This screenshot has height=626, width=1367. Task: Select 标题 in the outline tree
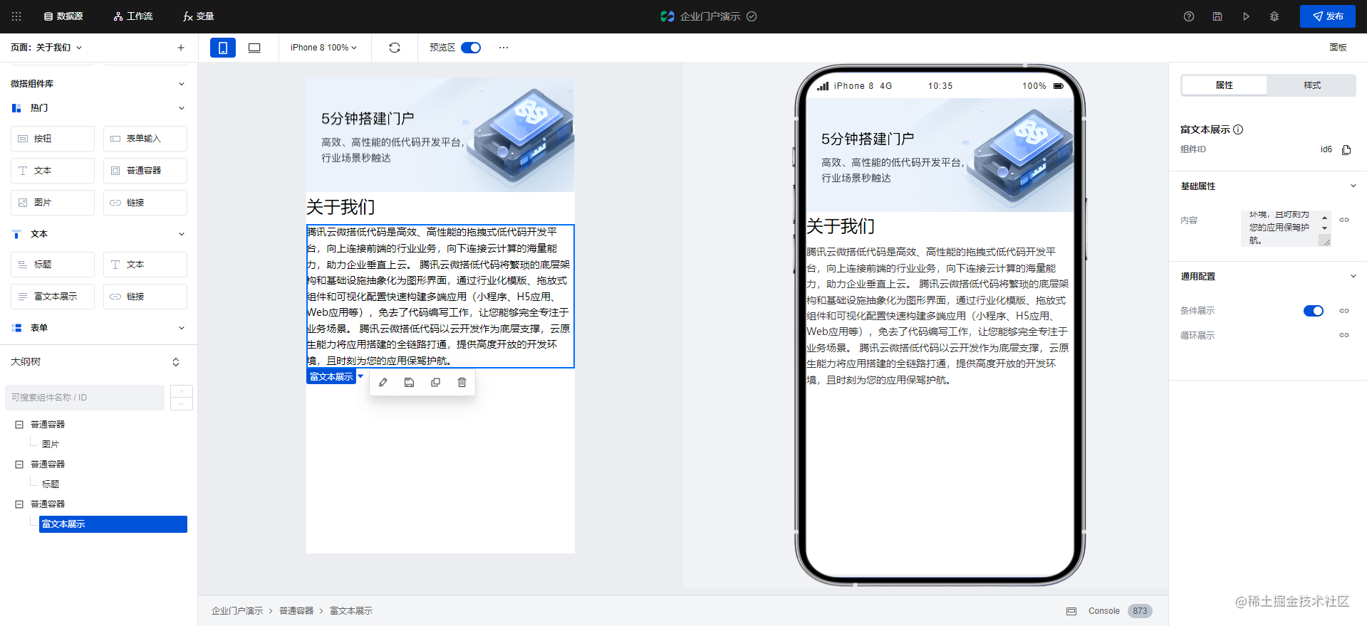click(51, 484)
